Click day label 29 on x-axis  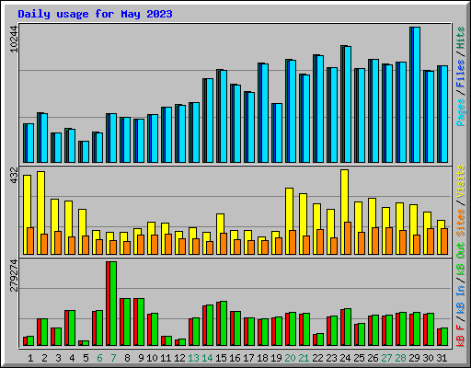[x=414, y=358]
